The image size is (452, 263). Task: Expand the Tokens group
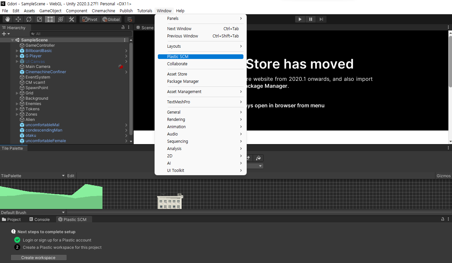pyautogui.click(x=17, y=109)
